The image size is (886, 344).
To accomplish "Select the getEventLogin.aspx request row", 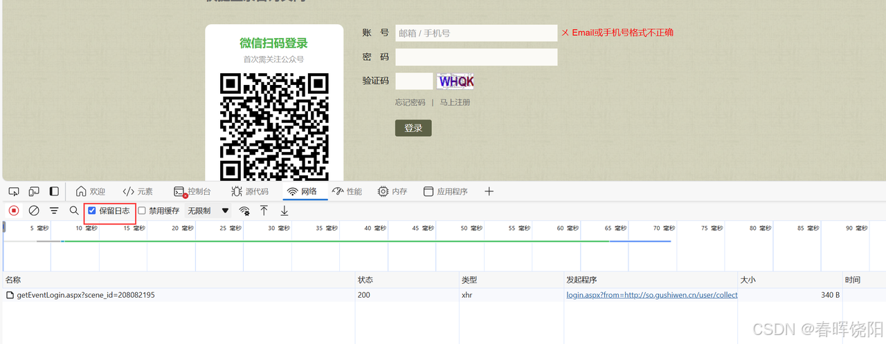I will tap(443, 295).
